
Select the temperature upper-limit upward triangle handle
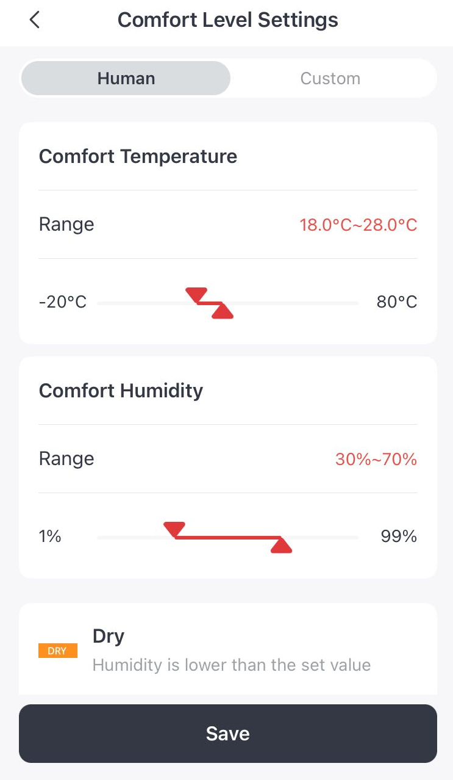tap(222, 311)
